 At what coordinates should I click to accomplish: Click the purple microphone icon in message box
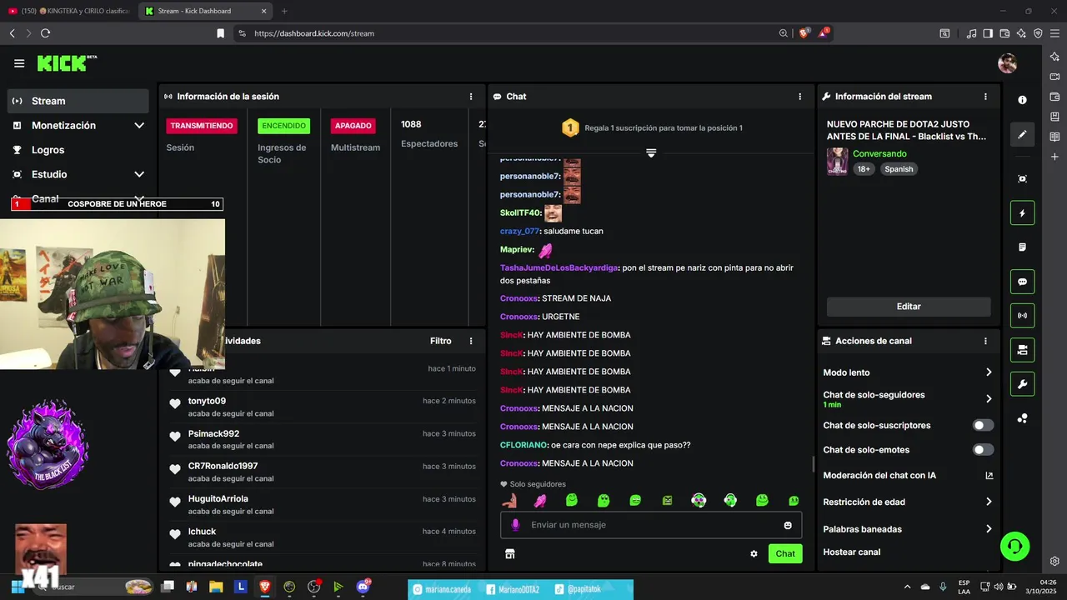[x=515, y=525]
